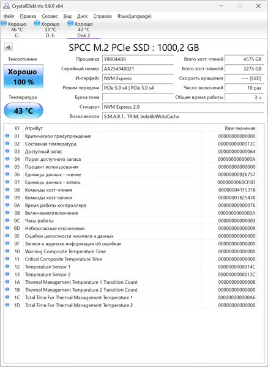This screenshot has width=268, height=367.
Task: Click the previous disk arrow button
Action: click(x=8, y=47)
